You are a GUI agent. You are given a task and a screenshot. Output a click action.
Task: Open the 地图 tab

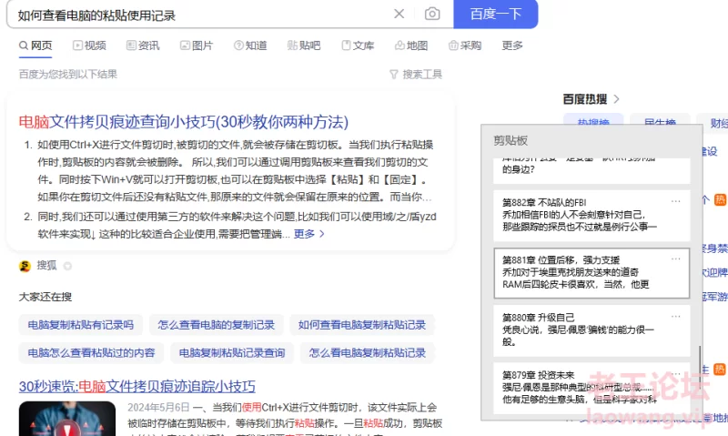pos(411,46)
